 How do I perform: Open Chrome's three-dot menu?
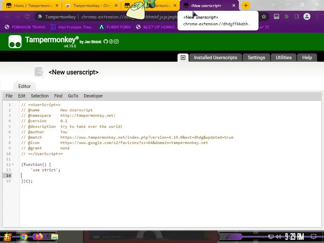317,16
